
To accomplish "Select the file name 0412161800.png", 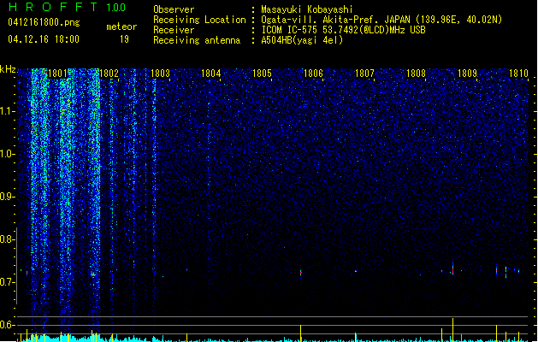I will pos(44,22).
